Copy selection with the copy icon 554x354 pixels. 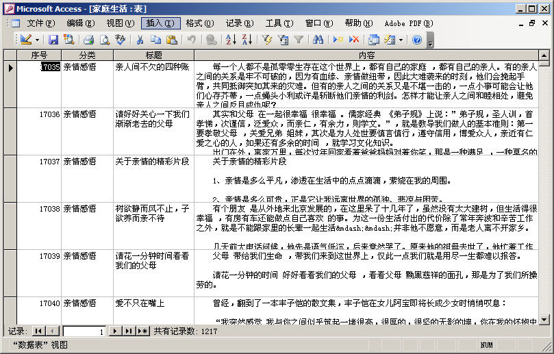156,40
